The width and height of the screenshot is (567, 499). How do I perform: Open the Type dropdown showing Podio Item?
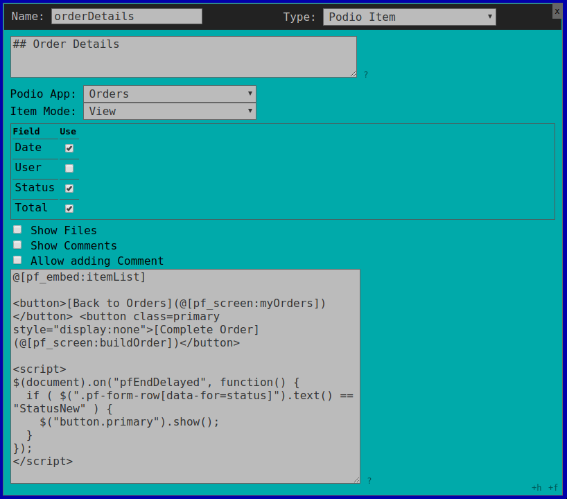tap(410, 17)
